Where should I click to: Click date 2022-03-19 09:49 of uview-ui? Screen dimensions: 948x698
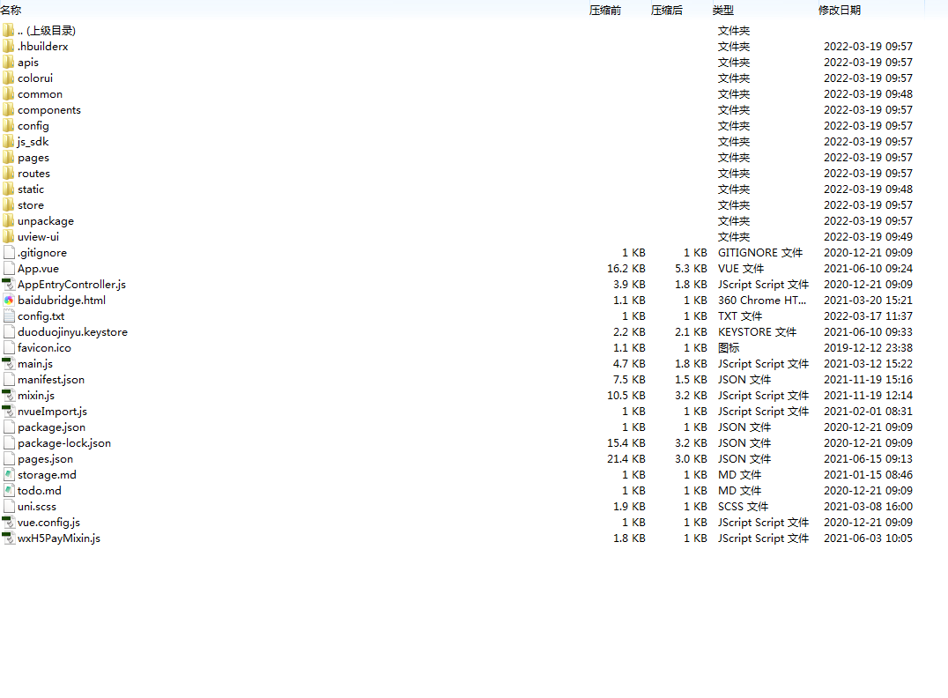[x=868, y=236]
